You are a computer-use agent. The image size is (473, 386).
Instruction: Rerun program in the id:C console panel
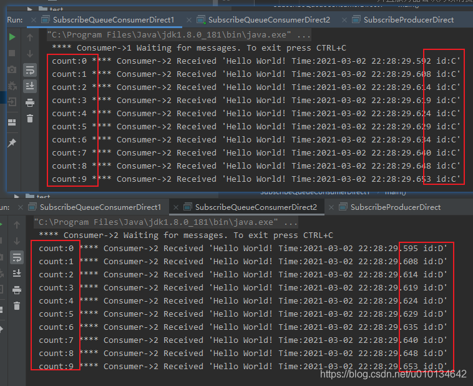point(12,37)
